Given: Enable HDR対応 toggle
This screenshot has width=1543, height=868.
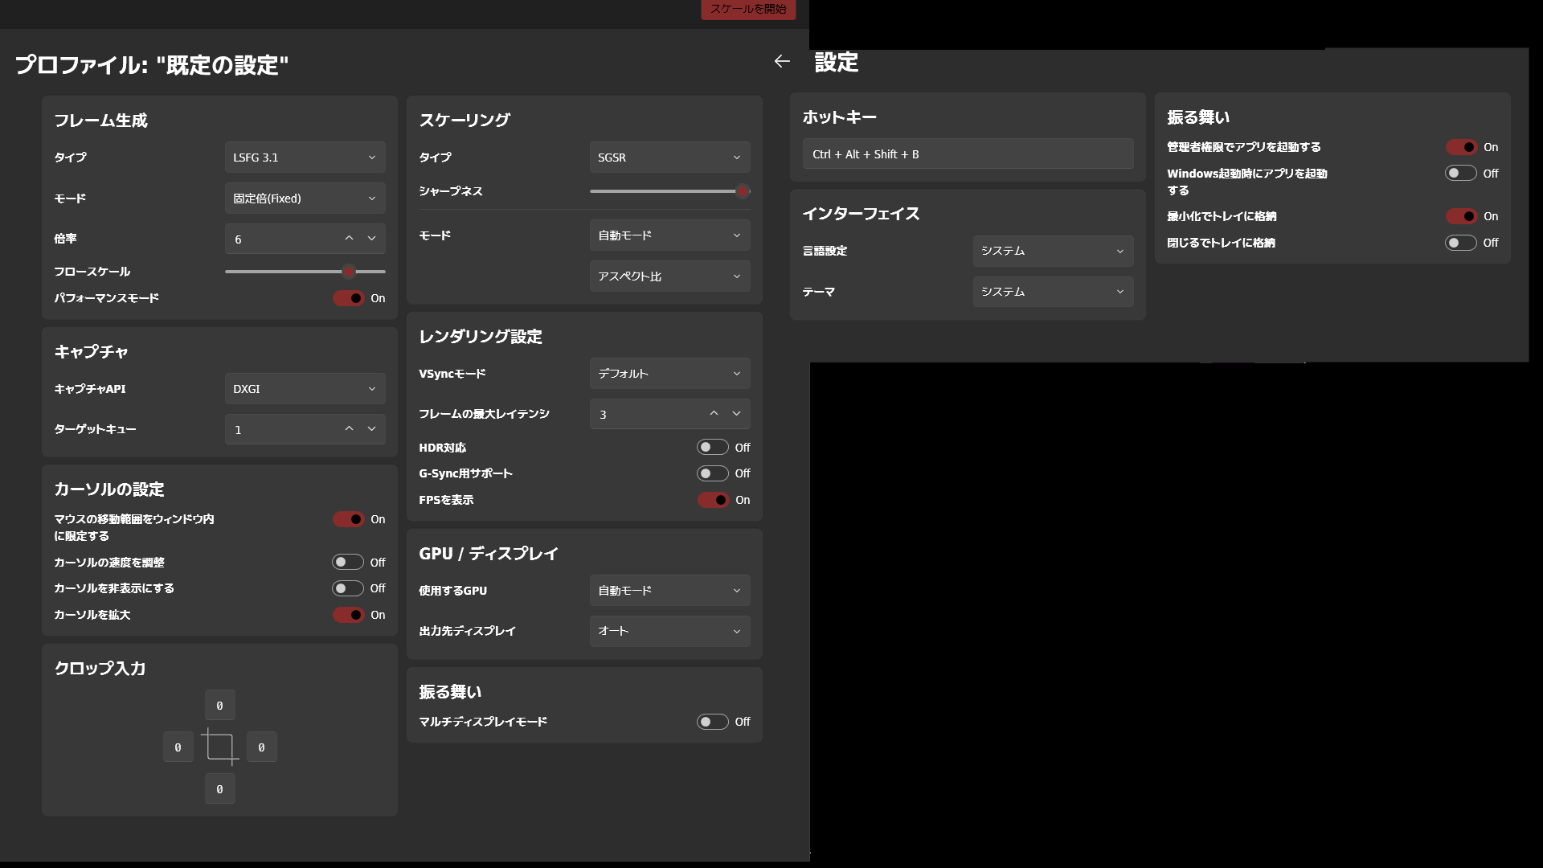Looking at the screenshot, I should (x=712, y=448).
